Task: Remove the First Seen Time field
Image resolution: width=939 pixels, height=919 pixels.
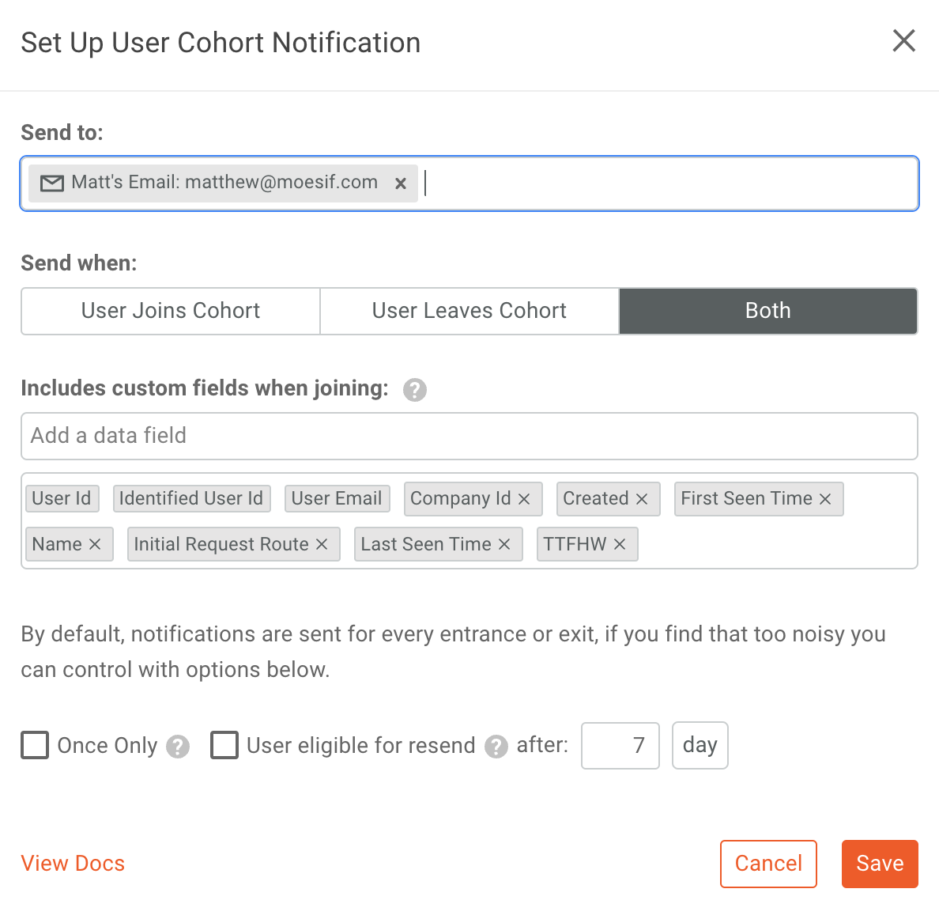Action: [824, 499]
